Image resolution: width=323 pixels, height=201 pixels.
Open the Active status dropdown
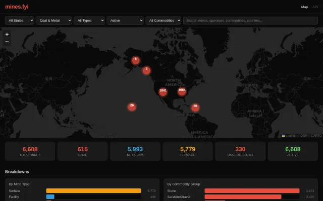(125, 21)
